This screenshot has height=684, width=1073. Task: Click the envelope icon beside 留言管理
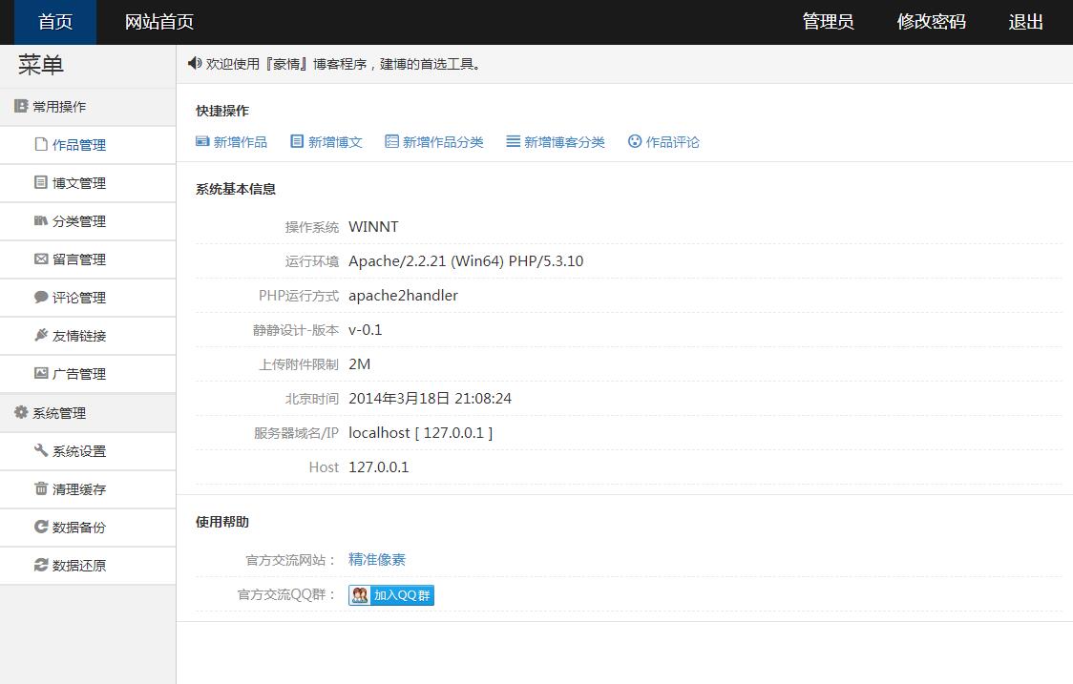41,259
